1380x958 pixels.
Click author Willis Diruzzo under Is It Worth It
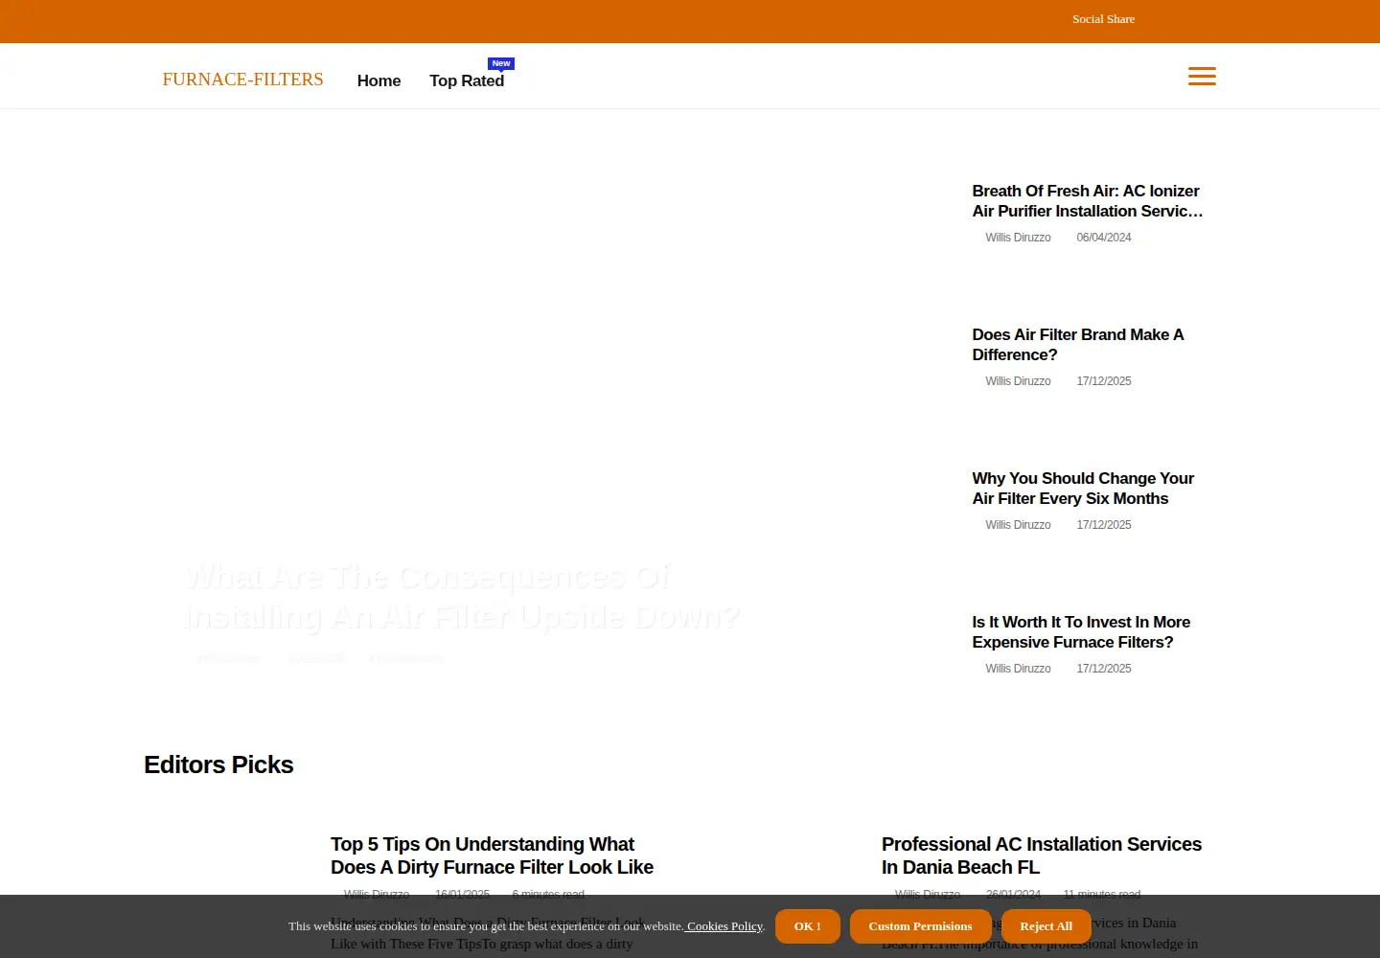coord(1018,669)
